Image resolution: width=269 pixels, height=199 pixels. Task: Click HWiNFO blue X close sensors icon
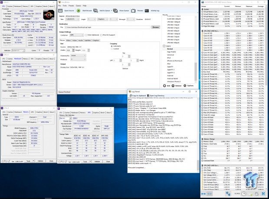click(263, 194)
